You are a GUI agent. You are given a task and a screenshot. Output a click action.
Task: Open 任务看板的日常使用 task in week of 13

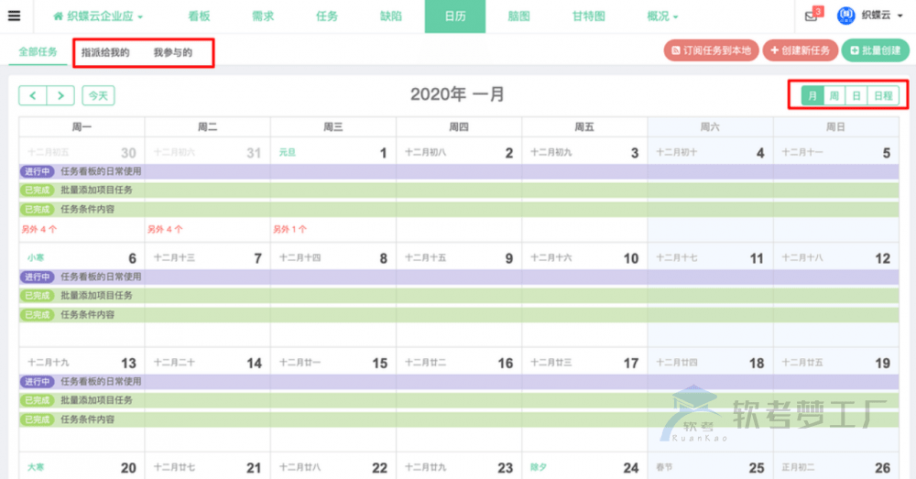pyautogui.click(x=459, y=381)
